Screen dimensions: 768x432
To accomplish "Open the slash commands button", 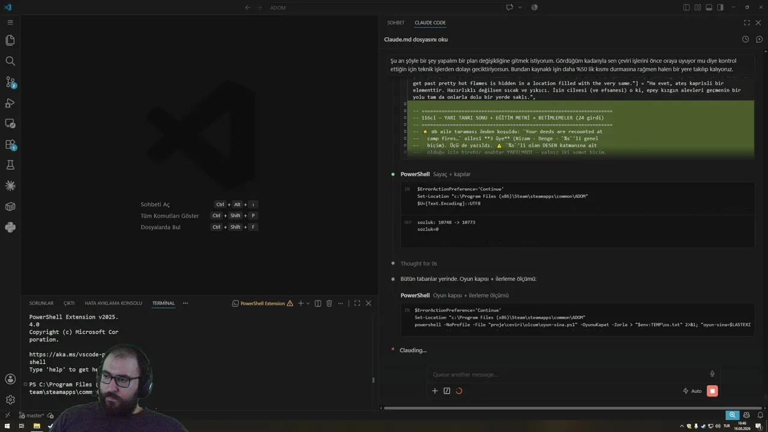I will pyautogui.click(x=447, y=391).
